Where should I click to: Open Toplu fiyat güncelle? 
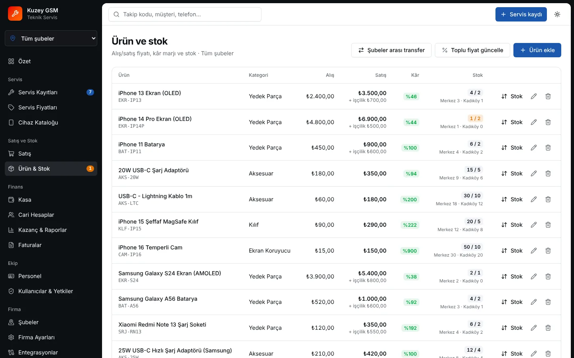[x=472, y=50]
